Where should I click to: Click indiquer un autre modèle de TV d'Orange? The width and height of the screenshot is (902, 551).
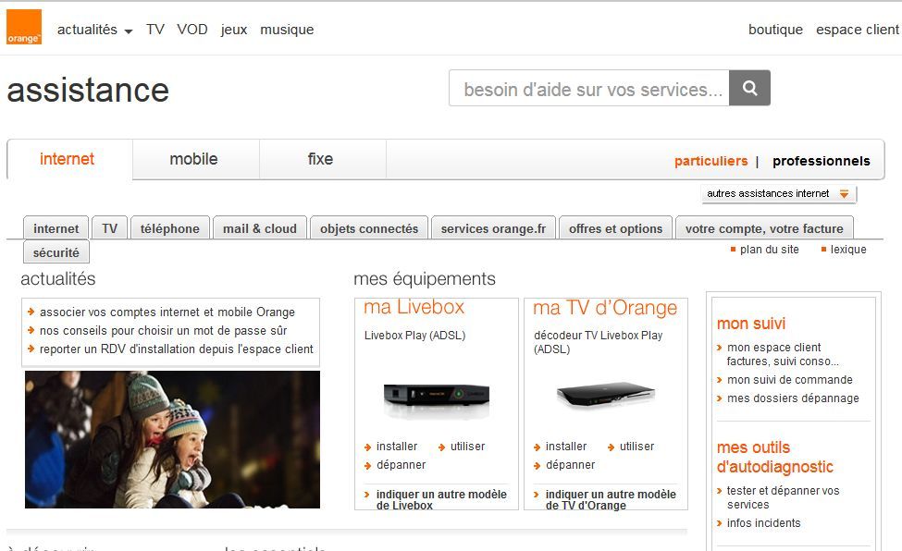pos(611,499)
